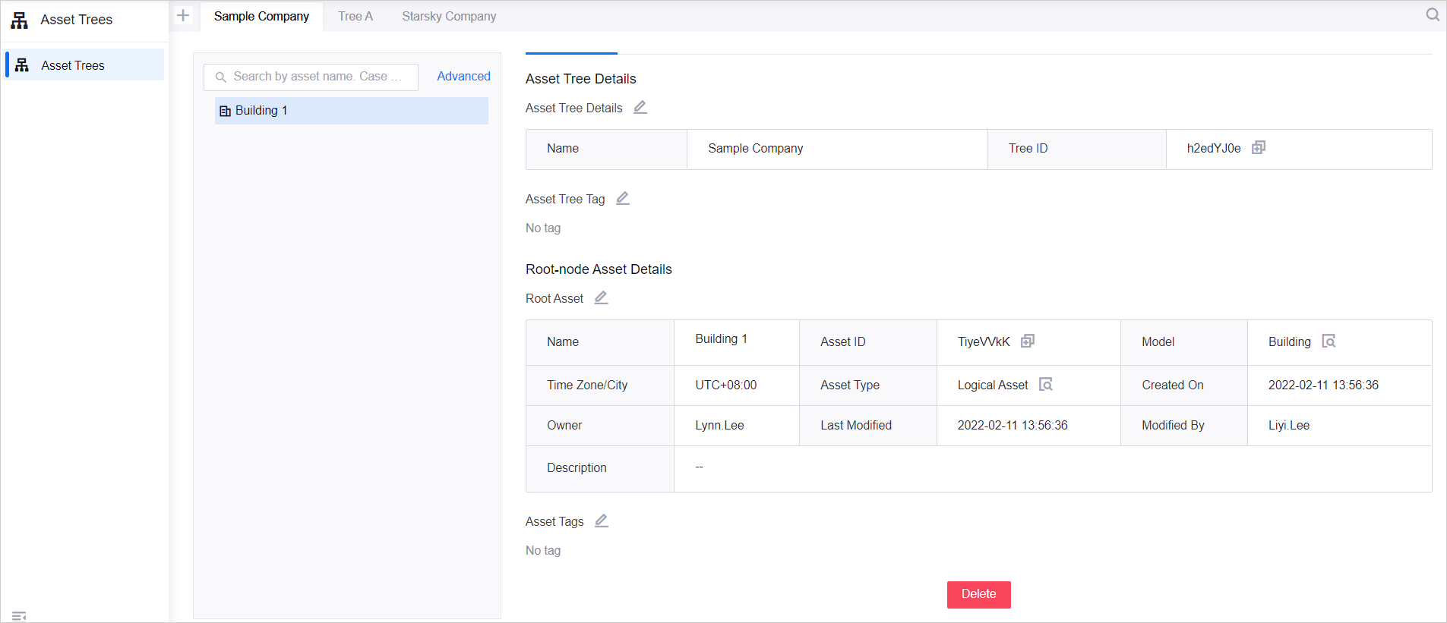This screenshot has height=623, width=1447.
Task: Click the Asset Trees header logo icon
Action: [x=20, y=20]
